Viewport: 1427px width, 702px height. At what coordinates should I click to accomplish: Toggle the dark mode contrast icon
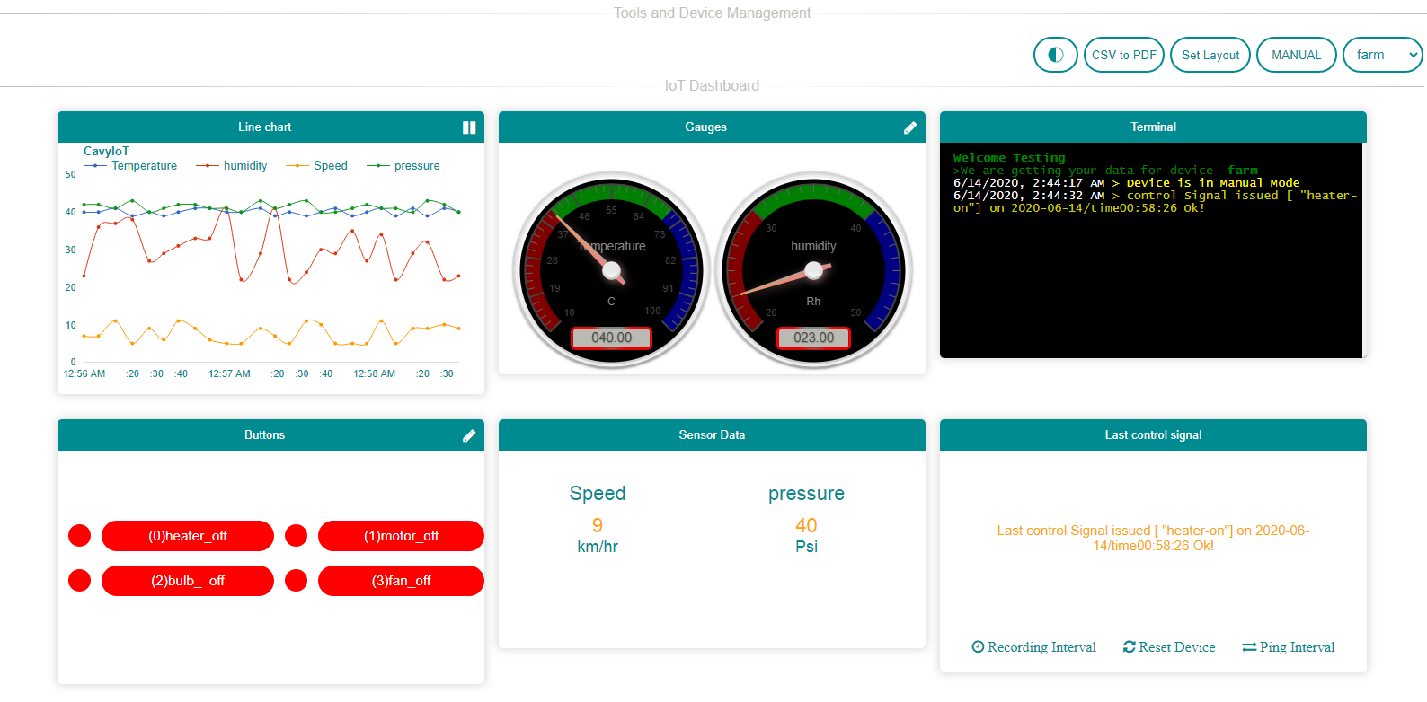point(1055,55)
